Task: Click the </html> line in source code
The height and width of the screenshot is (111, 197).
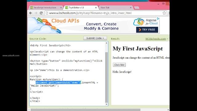Action: pyautogui.click(x=35, y=101)
